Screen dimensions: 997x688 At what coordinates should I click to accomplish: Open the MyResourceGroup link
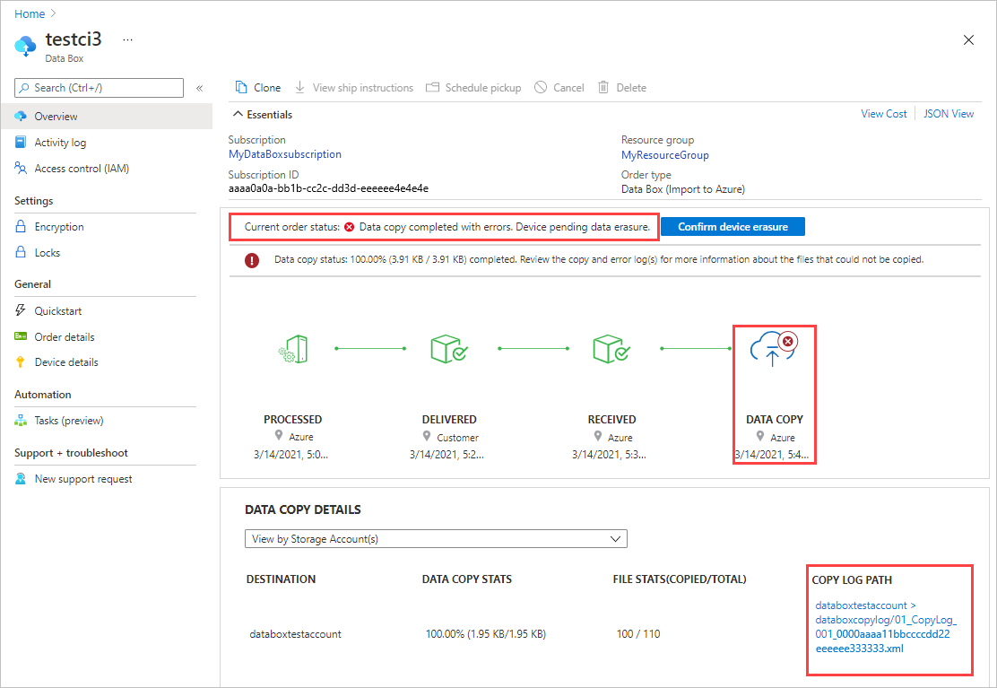click(x=664, y=154)
